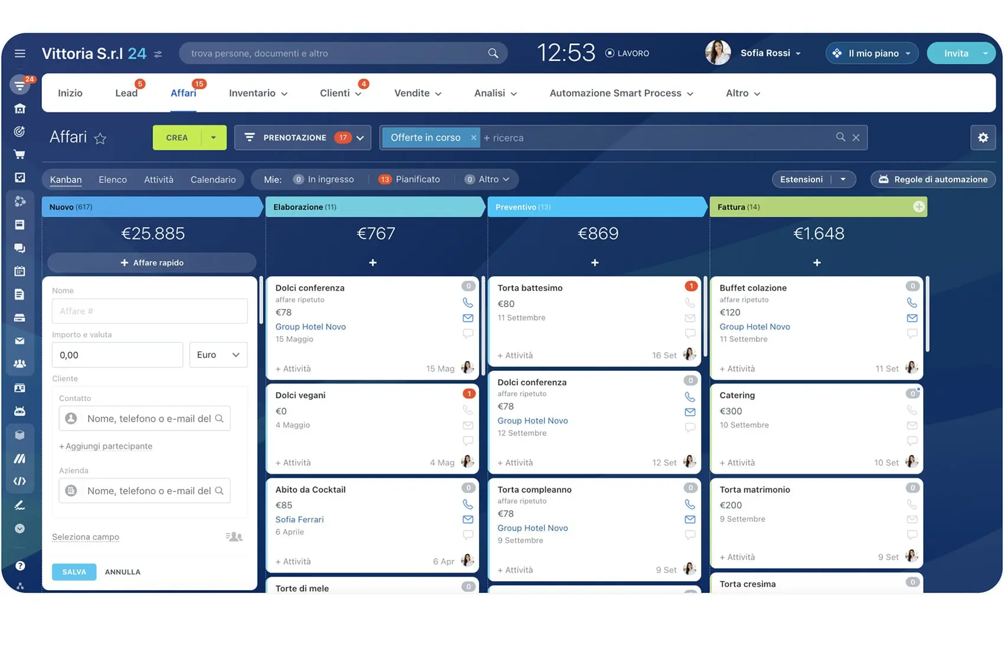This screenshot has width=1004, height=668.
Task: Expand the Inventario menu
Action: pos(258,93)
